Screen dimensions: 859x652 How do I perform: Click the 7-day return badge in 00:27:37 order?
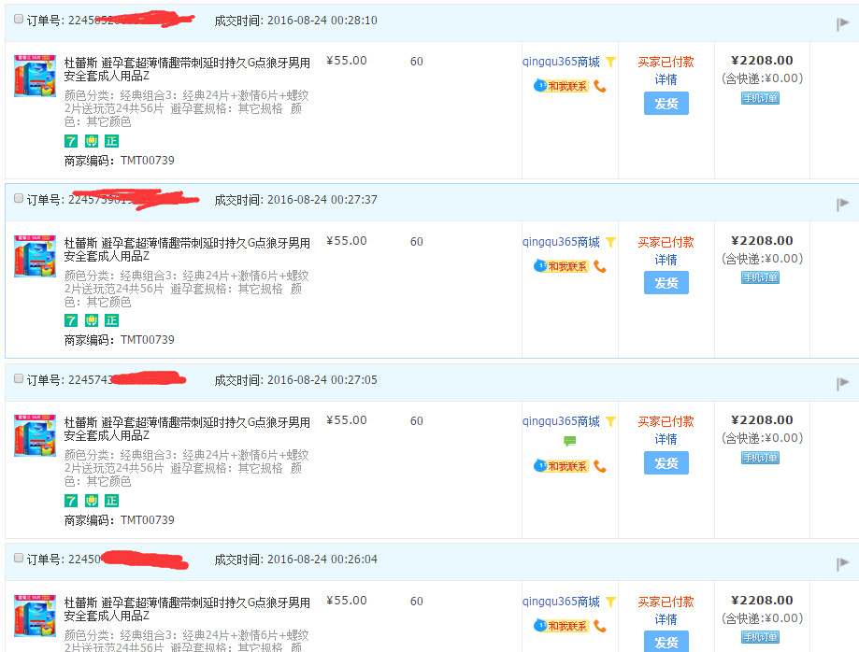tap(71, 320)
